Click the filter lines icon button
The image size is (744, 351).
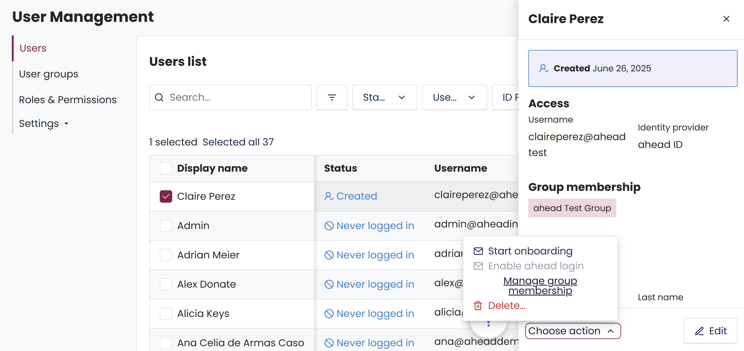click(332, 97)
